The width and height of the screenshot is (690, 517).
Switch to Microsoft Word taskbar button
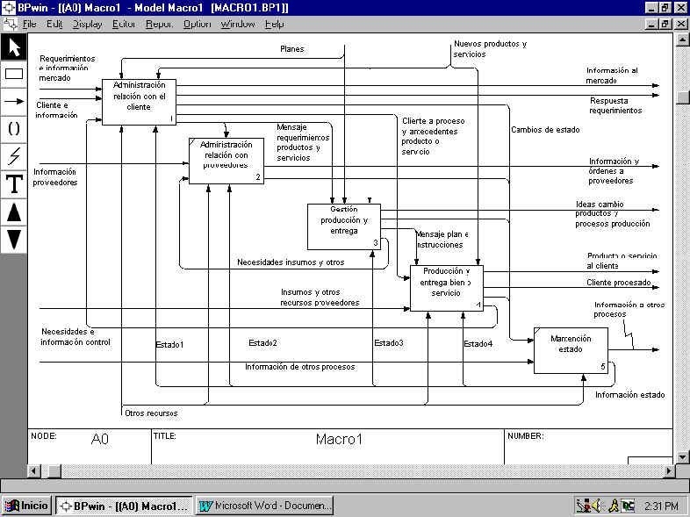point(264,506)
